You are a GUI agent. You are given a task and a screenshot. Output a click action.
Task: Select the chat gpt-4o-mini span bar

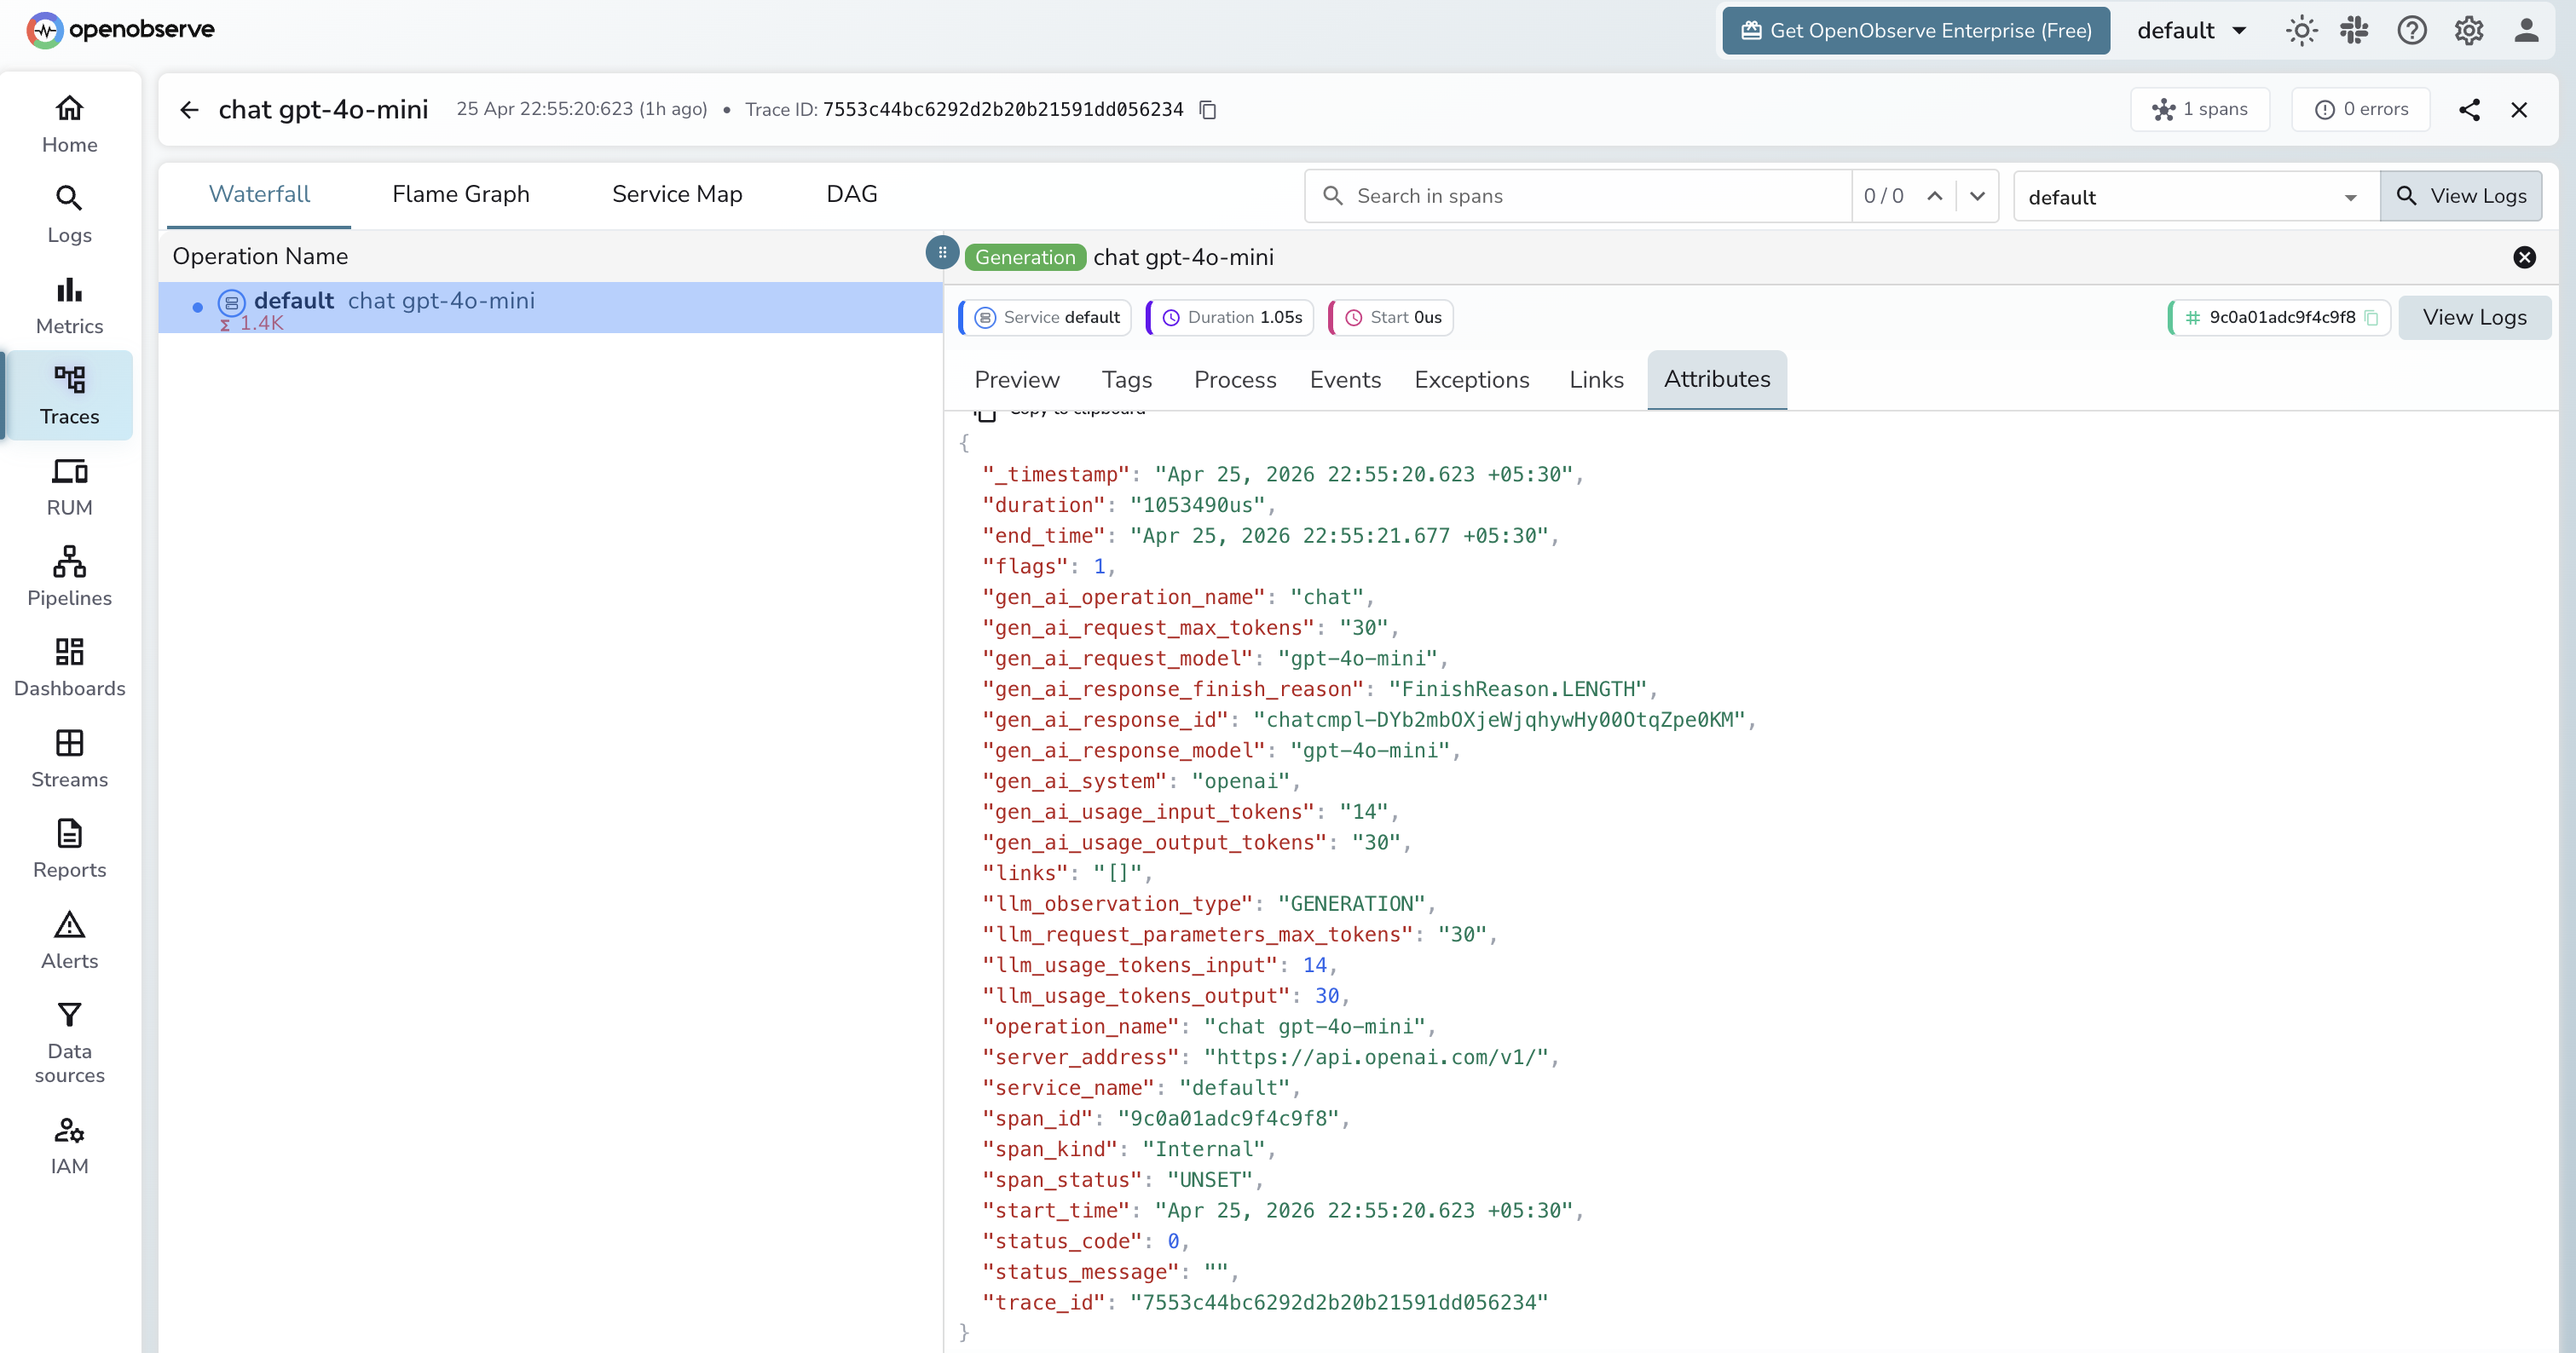[440, 300]
